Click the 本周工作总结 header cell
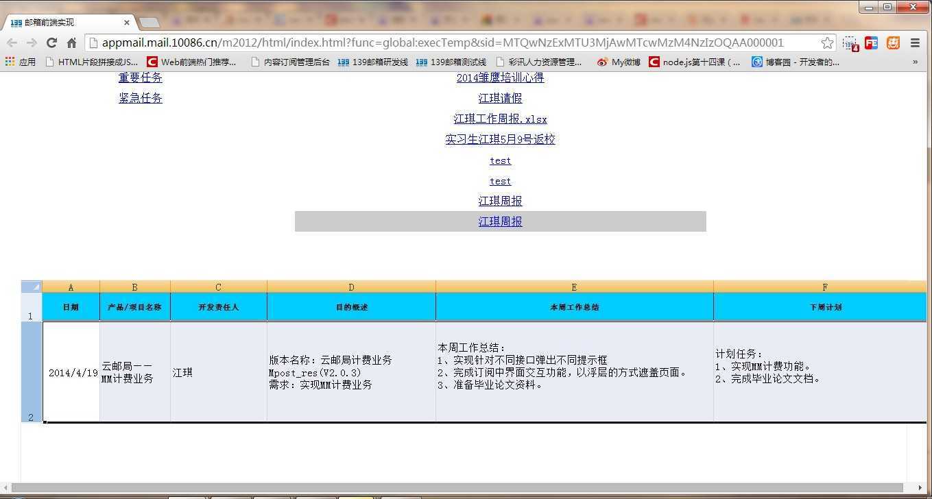 pos(575,307)
